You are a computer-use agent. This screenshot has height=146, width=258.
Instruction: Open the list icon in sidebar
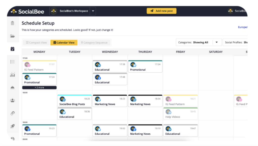coord(13,62)
